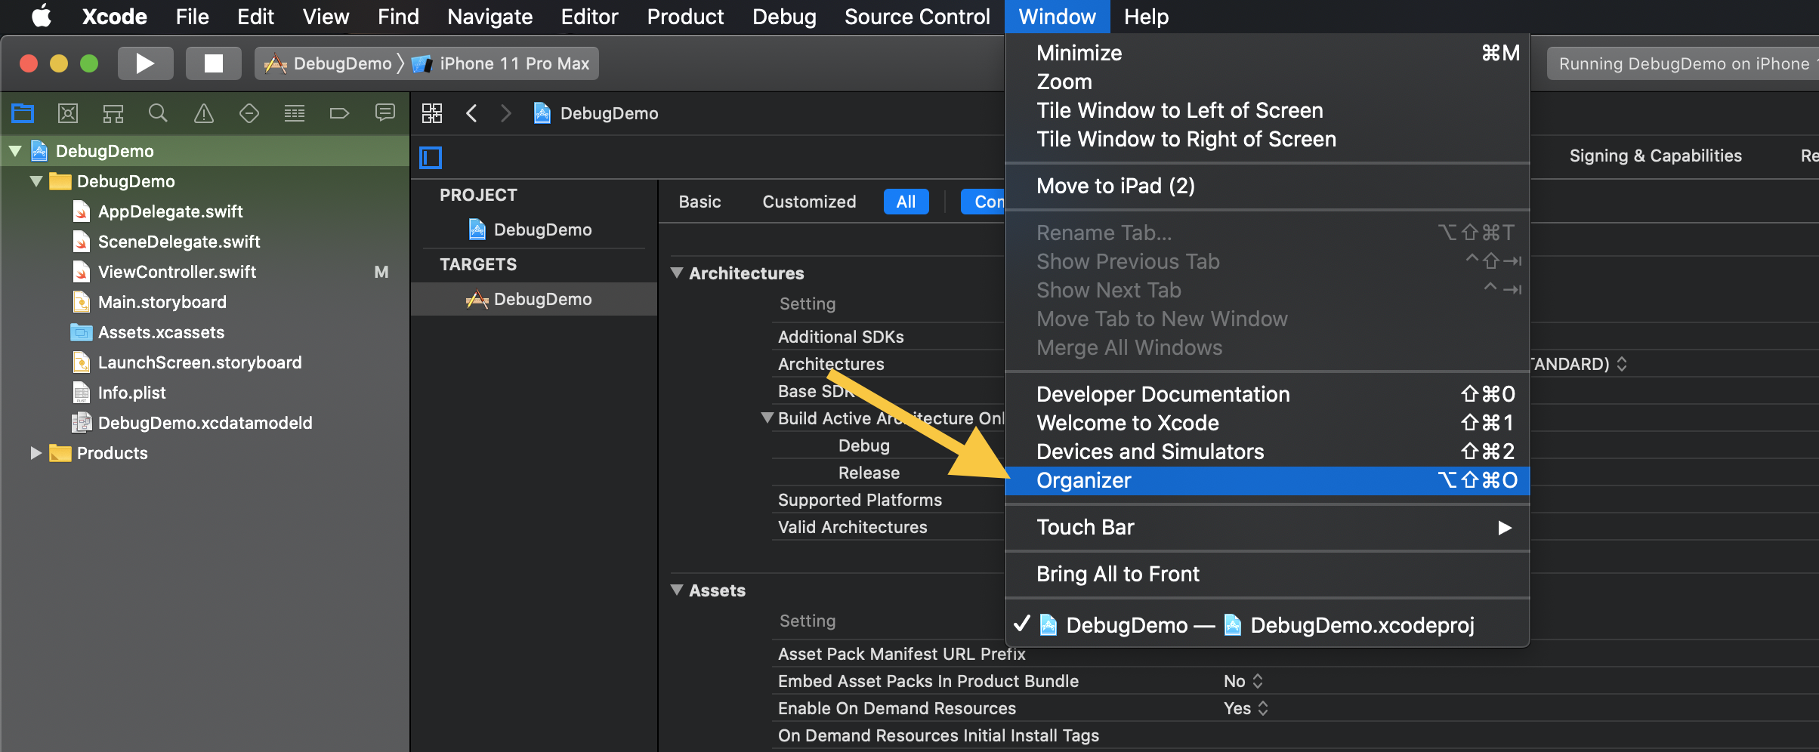The image size is (1819, 752).
Task: Choose Developer Documentation menu item
Action: pos(1268,394)
